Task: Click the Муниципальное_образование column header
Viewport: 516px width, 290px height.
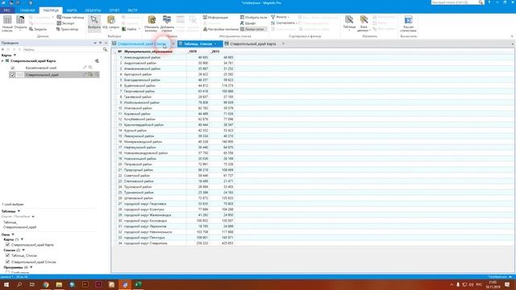Action: pyautogui.click(x=155, y=52)
